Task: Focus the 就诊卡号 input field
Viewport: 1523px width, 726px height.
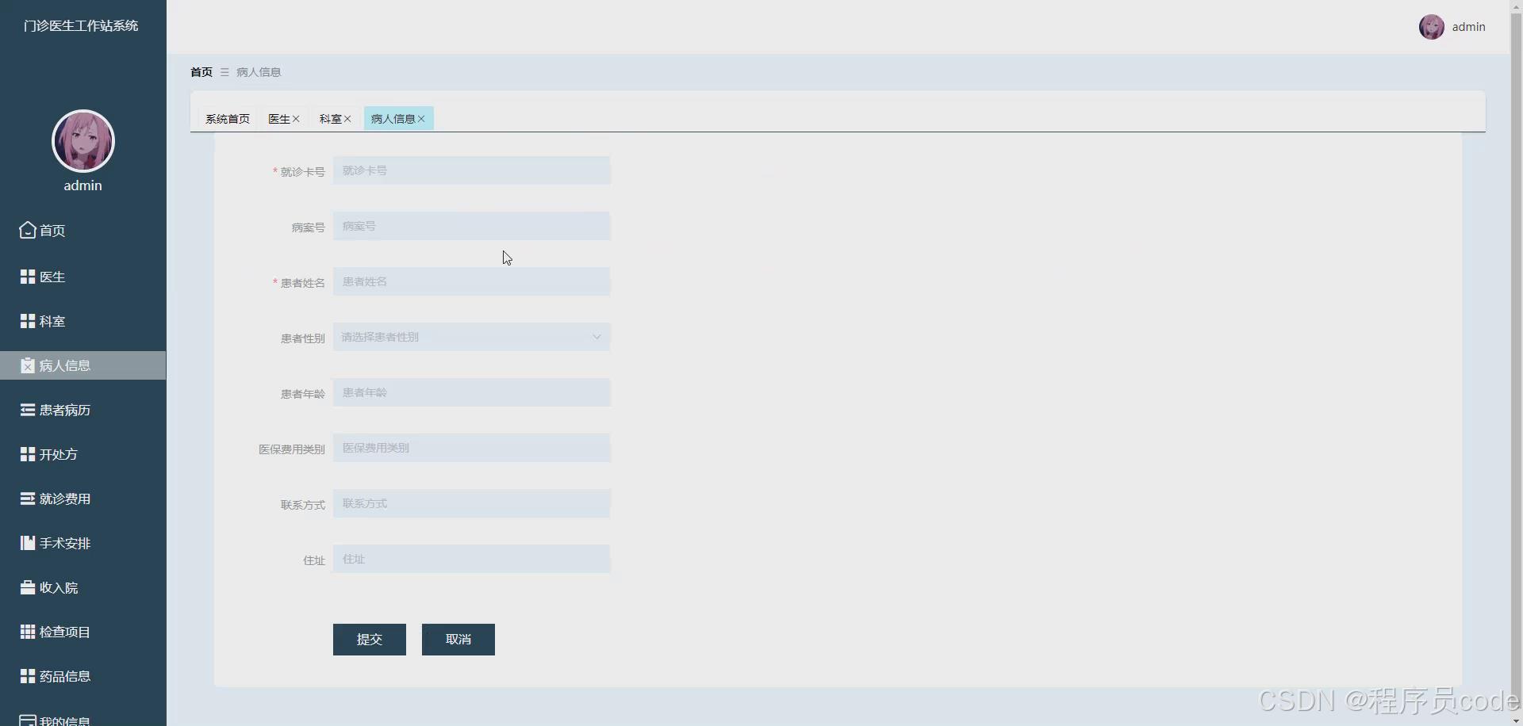Action: pos(472,170)
